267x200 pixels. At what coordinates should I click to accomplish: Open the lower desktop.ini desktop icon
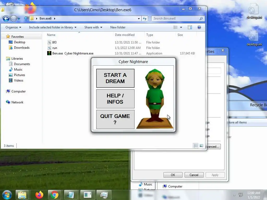point(254,38)
